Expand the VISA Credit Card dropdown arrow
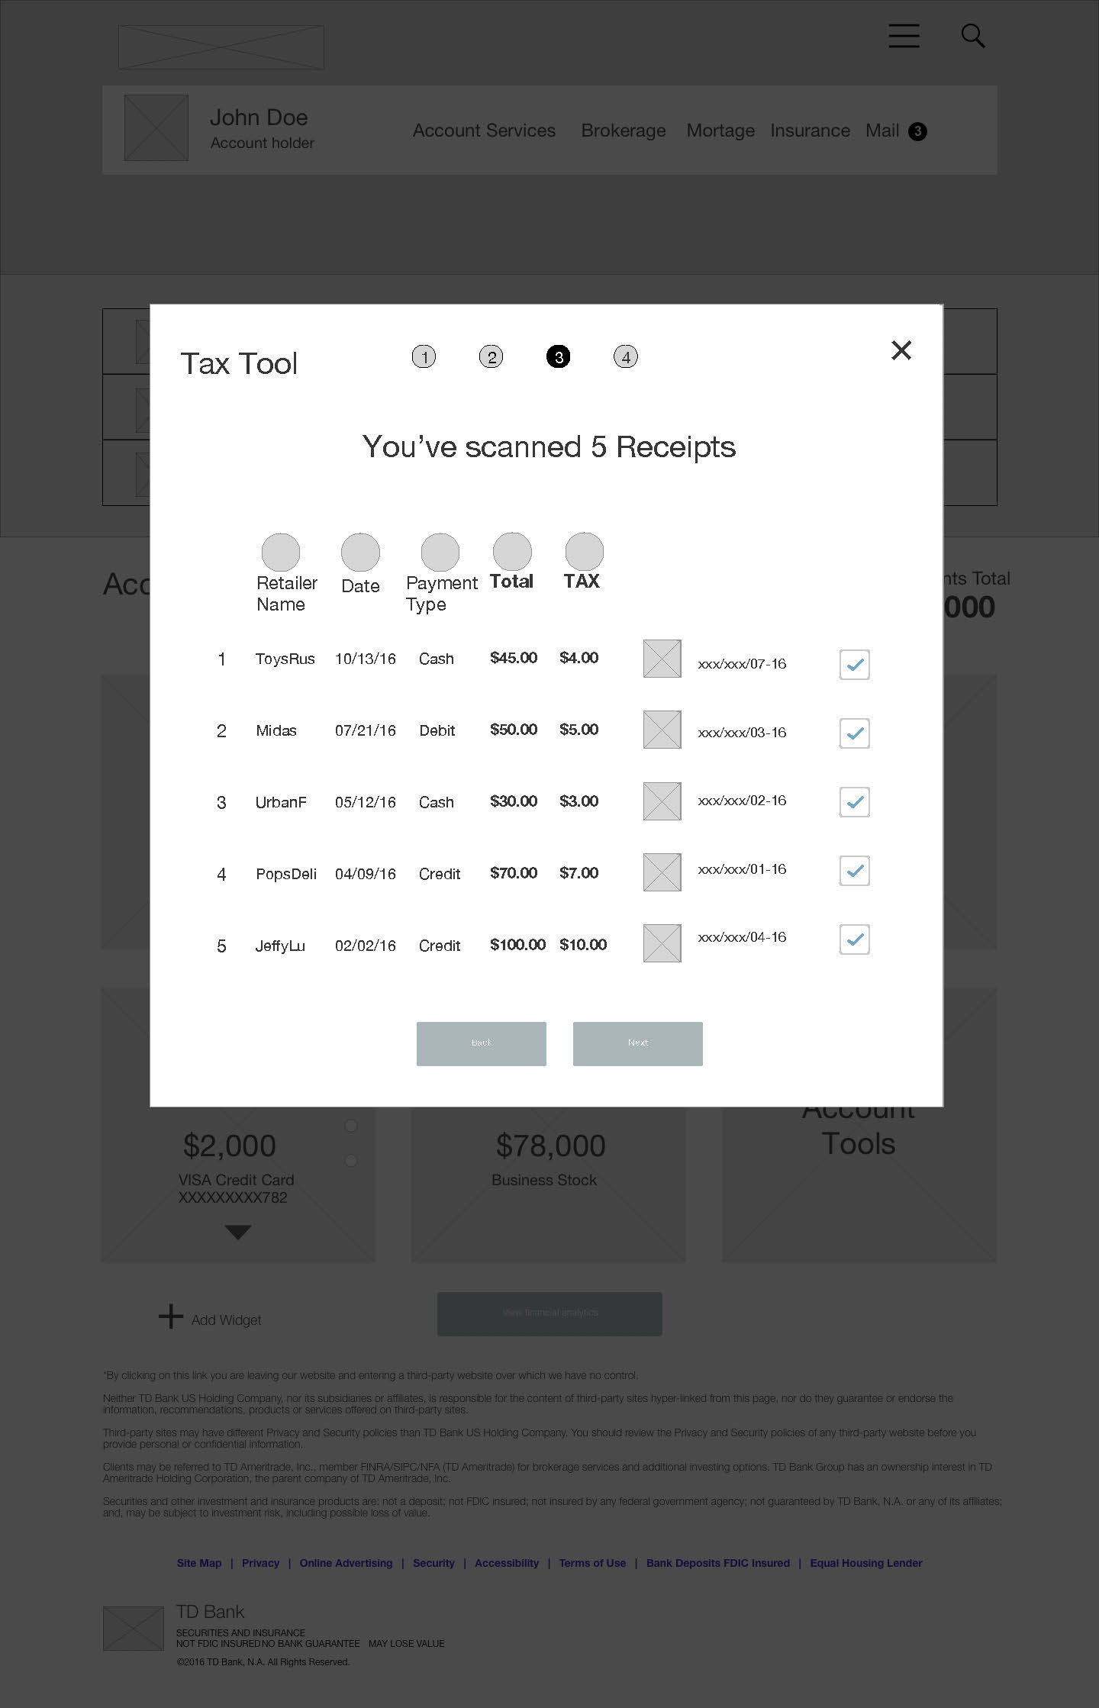Screen dimensions: 1099x1708 [238, 1232]
